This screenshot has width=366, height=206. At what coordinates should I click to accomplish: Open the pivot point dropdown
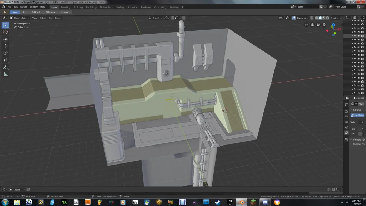coord(167,18)
